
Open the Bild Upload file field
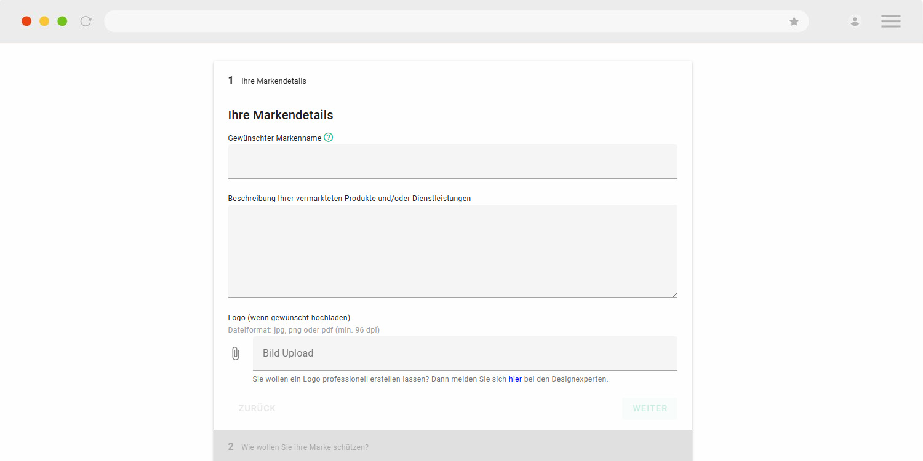465,353
